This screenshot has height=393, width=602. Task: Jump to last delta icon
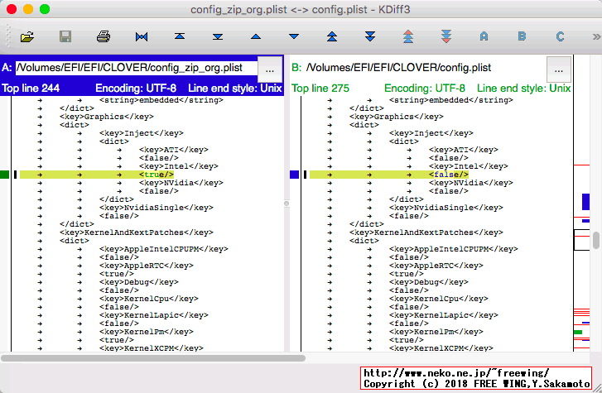218,37
